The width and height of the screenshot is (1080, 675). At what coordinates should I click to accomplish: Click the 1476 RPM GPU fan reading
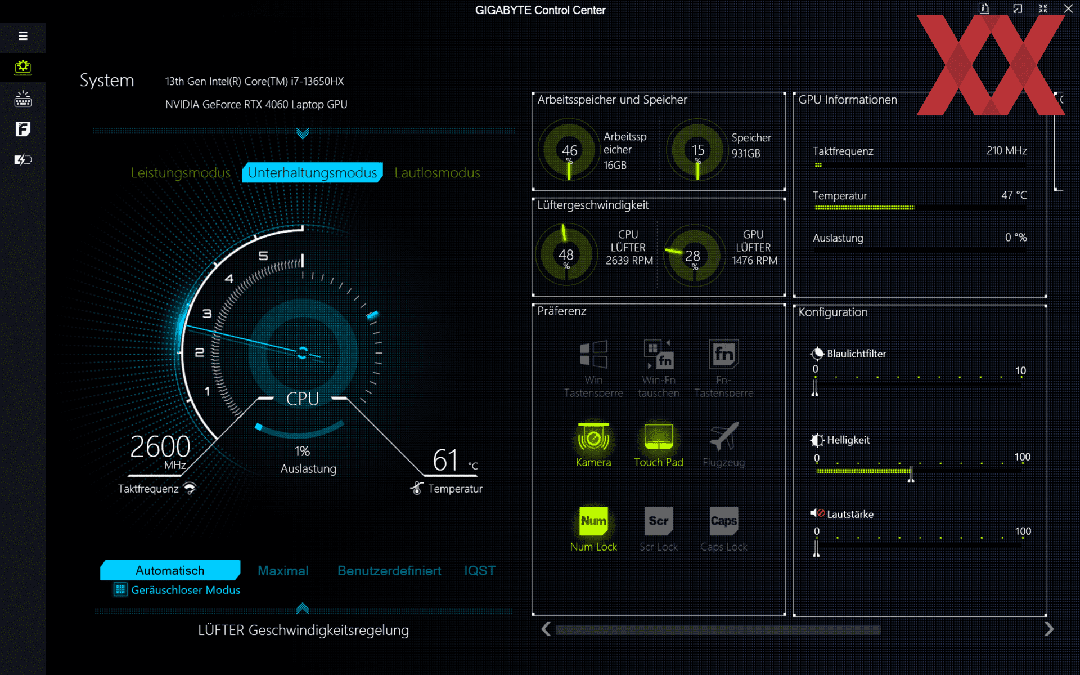coord(754,261)
